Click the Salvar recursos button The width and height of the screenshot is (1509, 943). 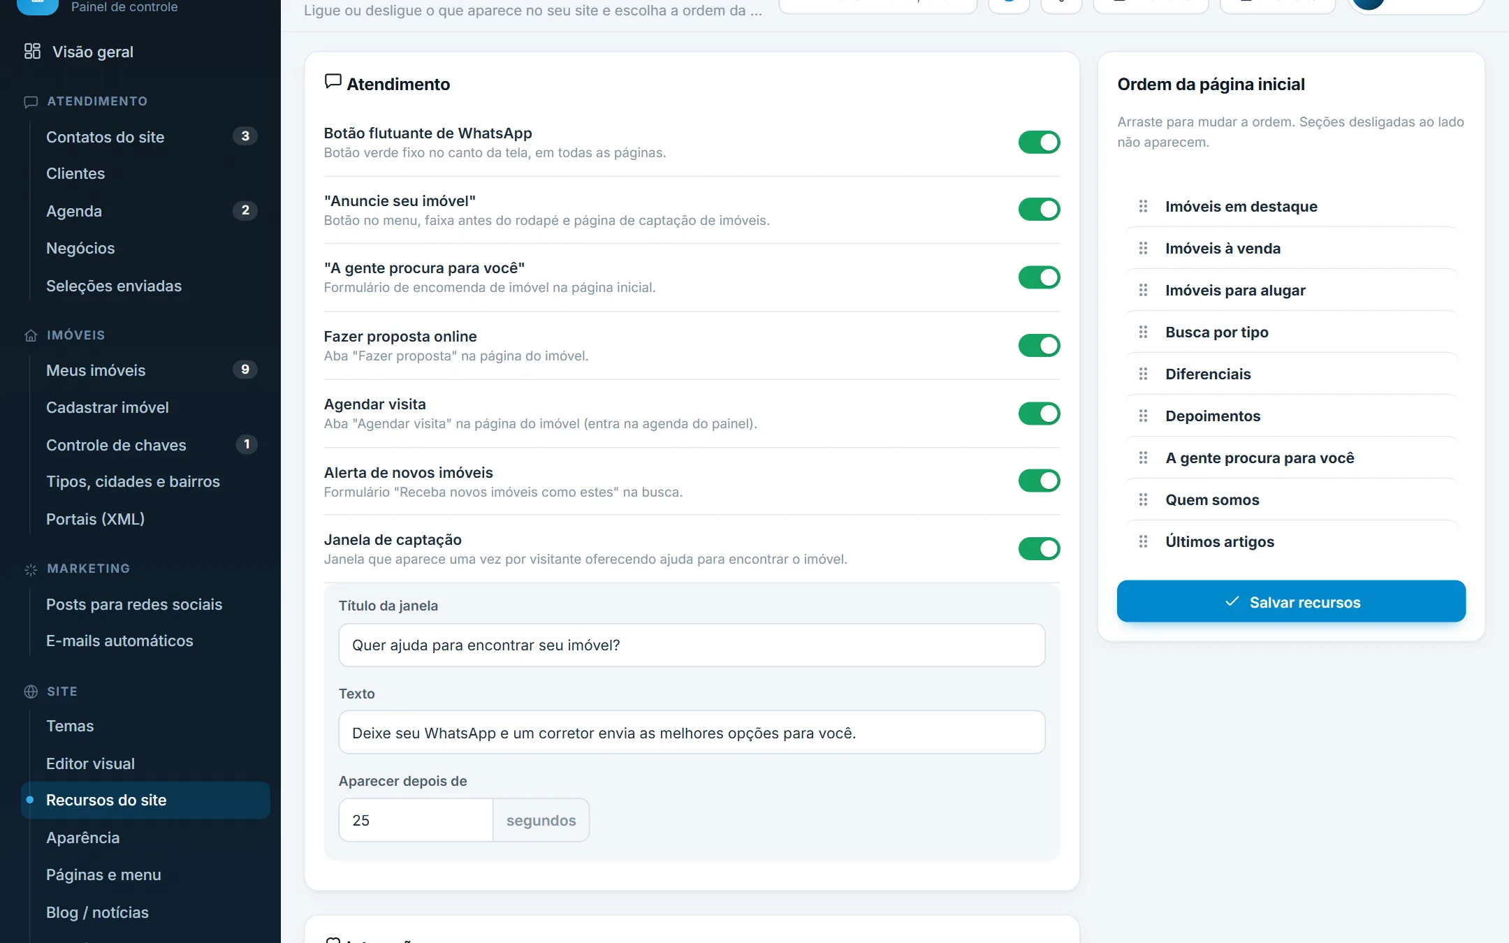click(x=1291, y=601)
